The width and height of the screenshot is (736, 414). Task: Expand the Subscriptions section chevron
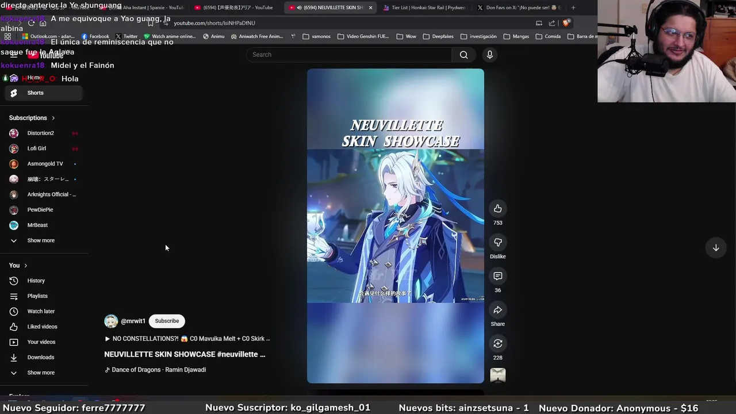(53, 118)
